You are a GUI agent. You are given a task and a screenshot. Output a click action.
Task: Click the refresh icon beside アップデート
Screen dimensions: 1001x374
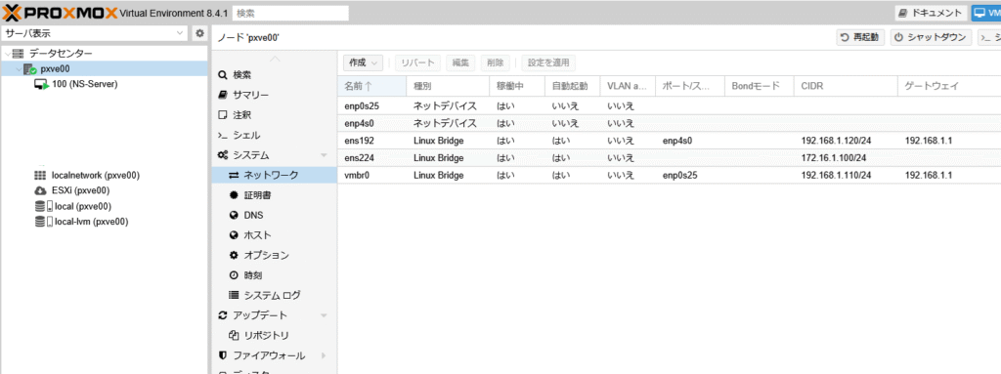click(x=222, y=315)
